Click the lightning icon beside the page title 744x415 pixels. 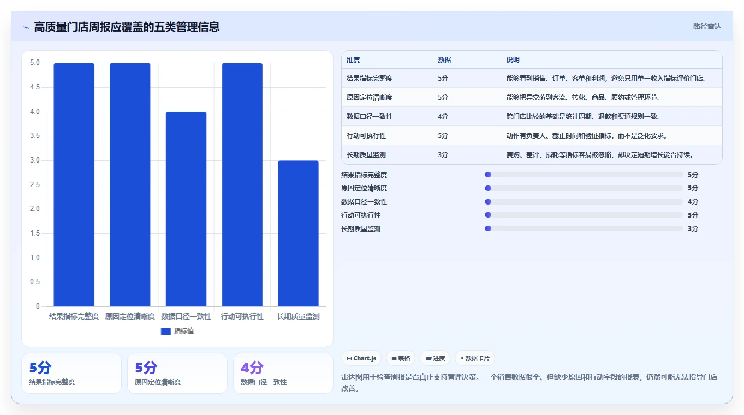point(26,27)
